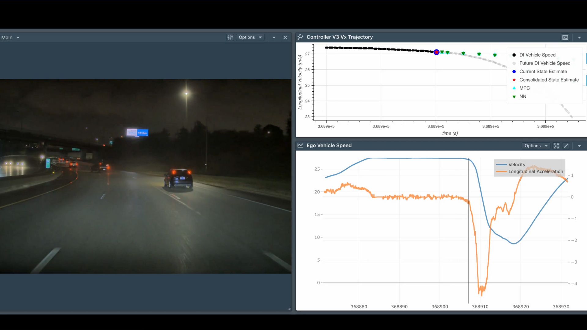Expand the Trajectory panel caret menu

pyautogui.click(x=579, y=37)
